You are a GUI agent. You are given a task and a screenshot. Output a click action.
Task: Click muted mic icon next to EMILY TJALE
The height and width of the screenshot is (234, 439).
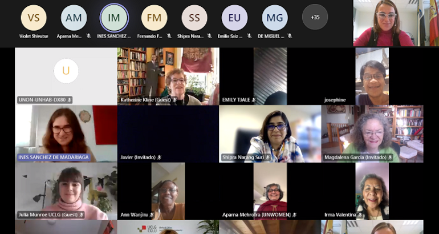254,100
